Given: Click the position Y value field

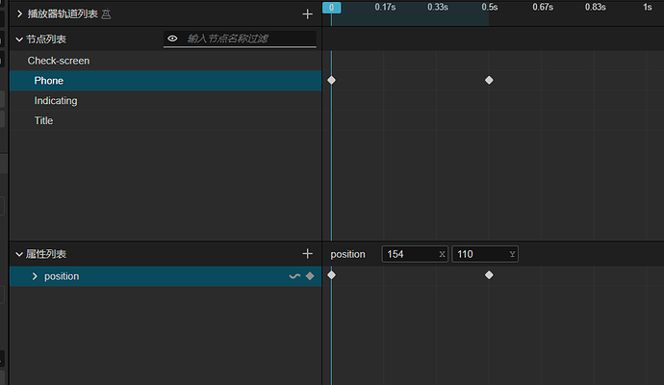Looking at the screenshot, I should (x=485, y=254).
